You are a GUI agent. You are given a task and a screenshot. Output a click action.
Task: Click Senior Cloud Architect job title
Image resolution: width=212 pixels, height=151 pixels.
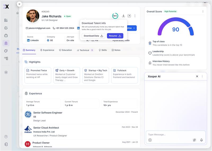coord(46,128)
